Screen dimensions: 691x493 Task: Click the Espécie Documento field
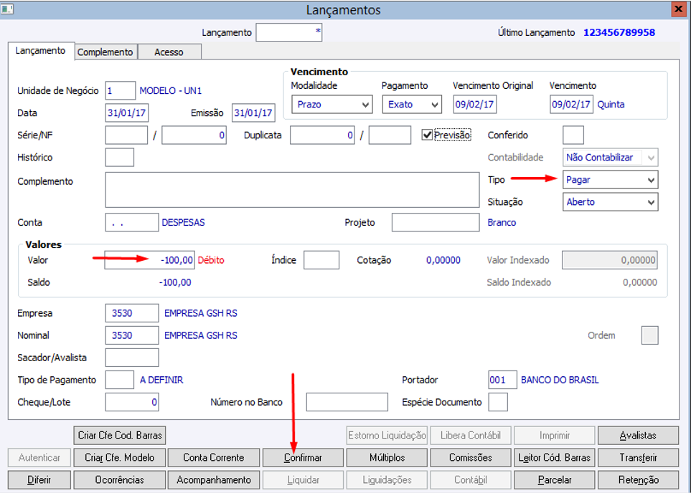(498, 402)
